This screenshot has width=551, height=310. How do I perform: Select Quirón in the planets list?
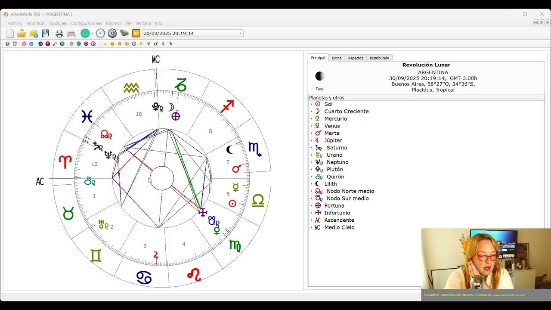coord(335,177)
